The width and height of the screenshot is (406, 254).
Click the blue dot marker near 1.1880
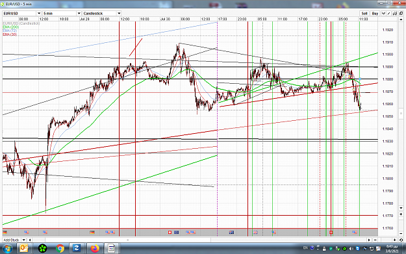[360, 79]
